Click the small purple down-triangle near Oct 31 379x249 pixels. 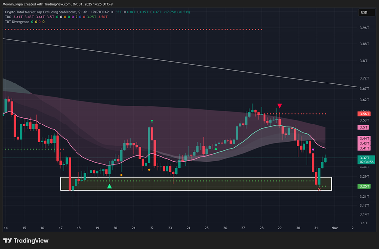tap(313, 149)
